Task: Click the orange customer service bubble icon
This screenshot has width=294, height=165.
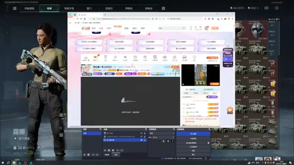Action: click(230, 110)
